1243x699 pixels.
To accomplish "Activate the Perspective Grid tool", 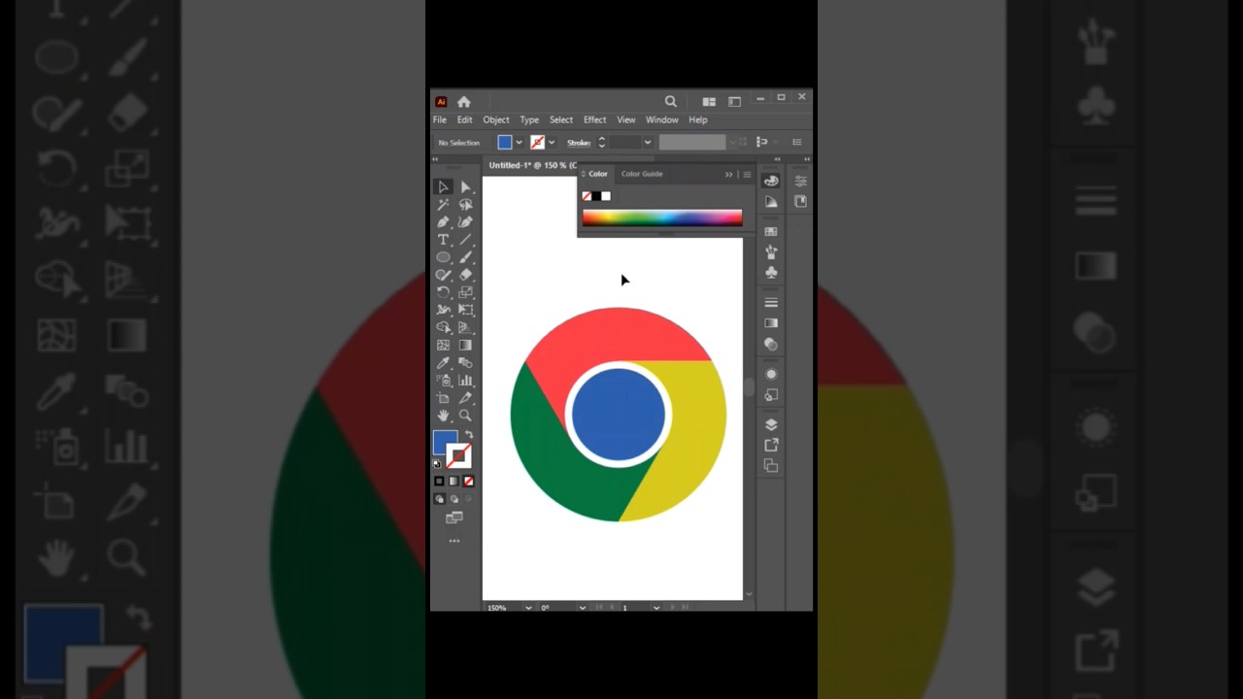I will pyautogui.click(x=465, y=327).
